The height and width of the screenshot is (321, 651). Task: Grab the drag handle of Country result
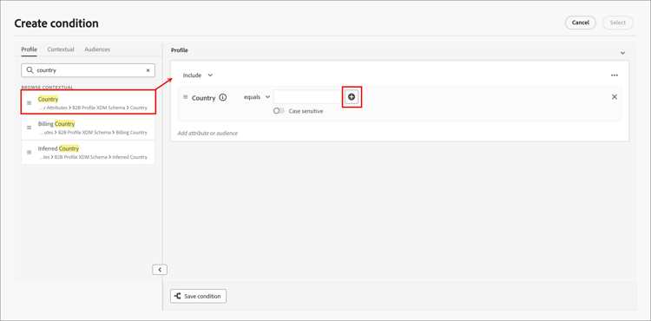pyautogui.click(x=29, y=103)
